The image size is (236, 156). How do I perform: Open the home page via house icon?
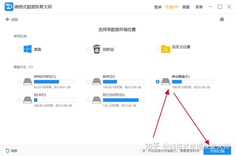222,19
